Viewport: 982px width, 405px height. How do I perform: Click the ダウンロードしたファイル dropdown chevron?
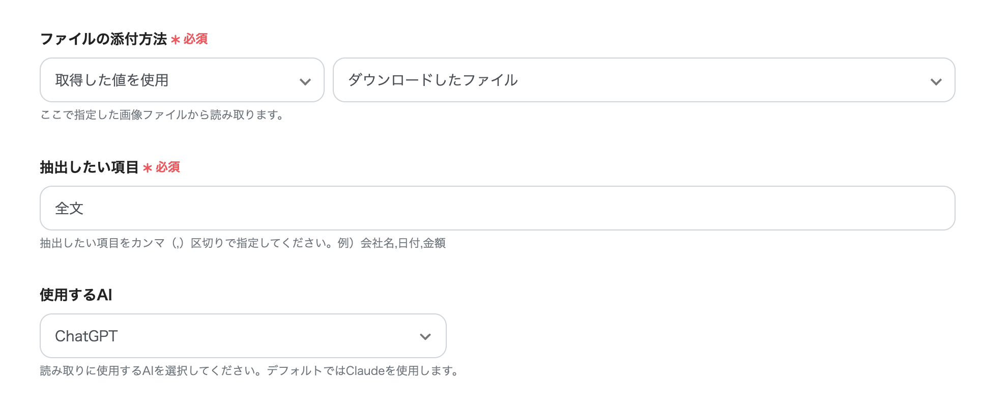click(936, 80)
